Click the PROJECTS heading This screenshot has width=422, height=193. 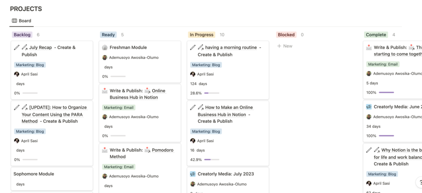point(26,9)
